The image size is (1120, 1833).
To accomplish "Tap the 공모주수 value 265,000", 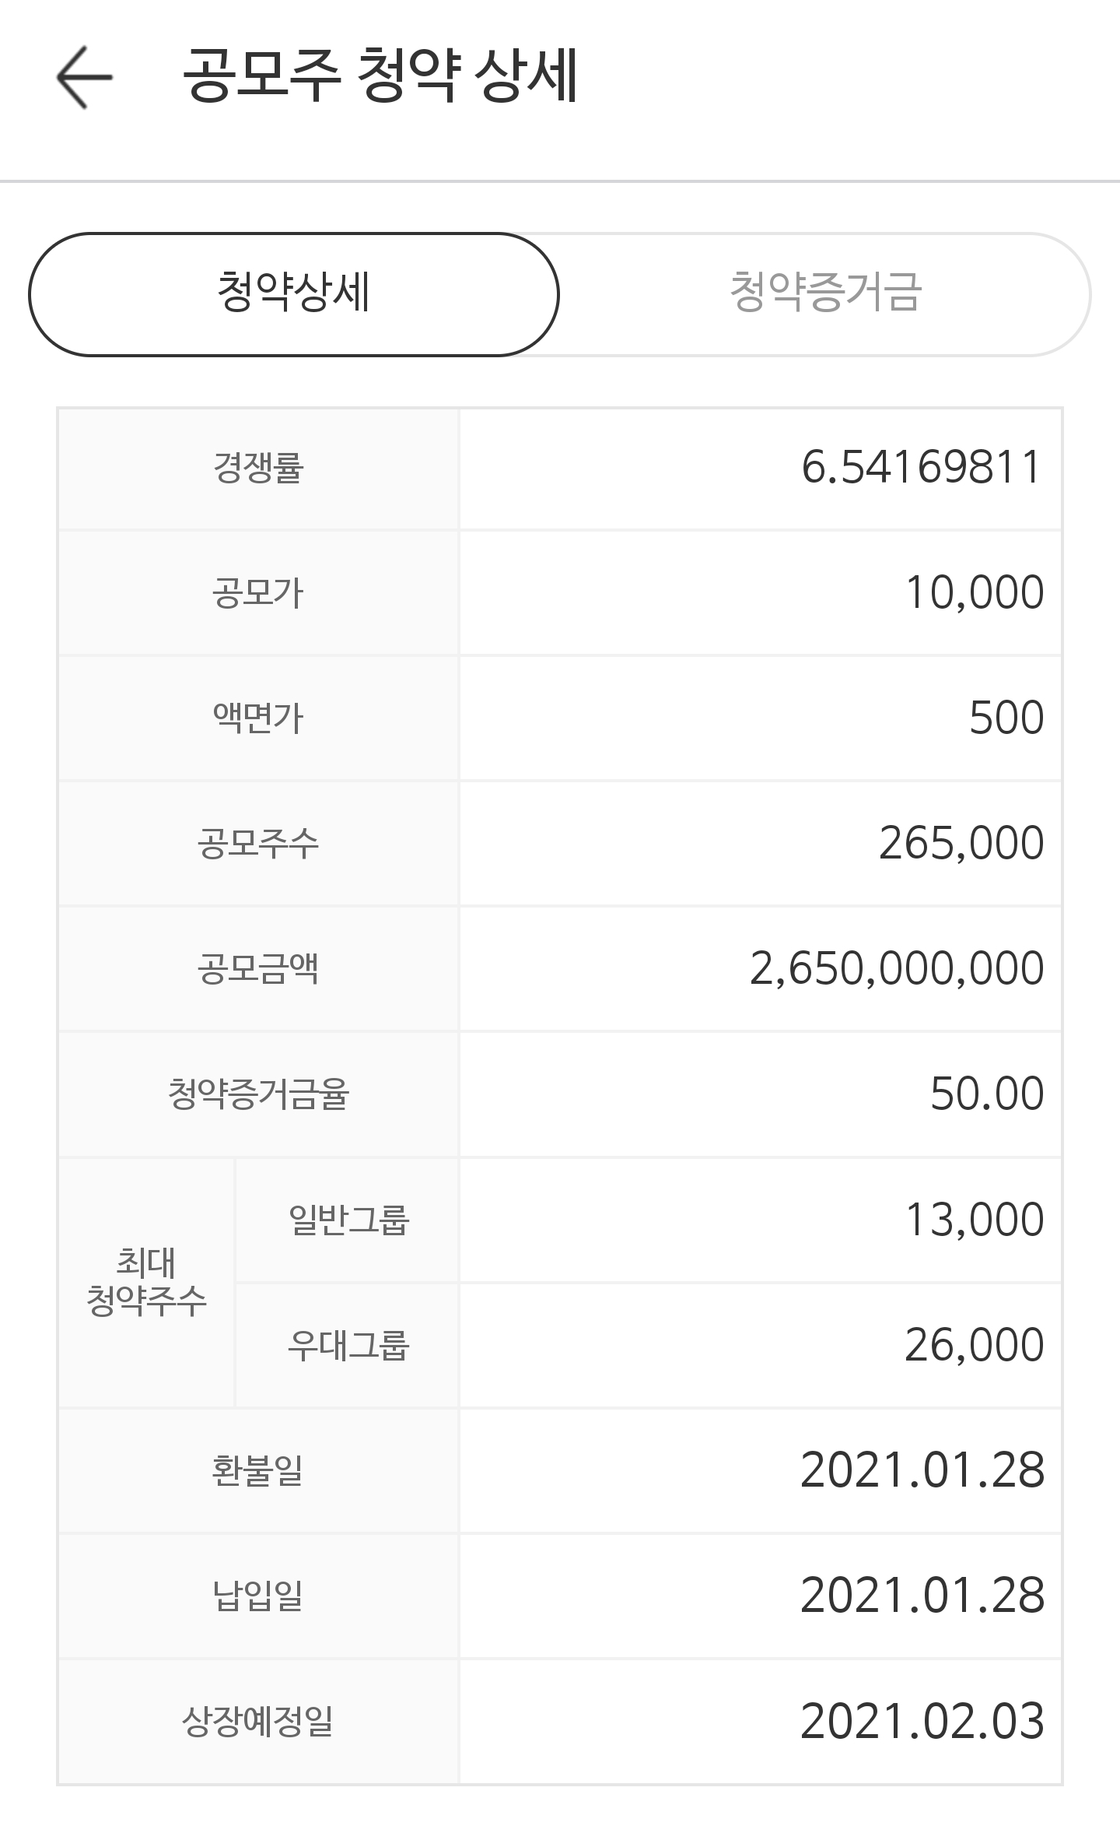I will click(961, 844).
